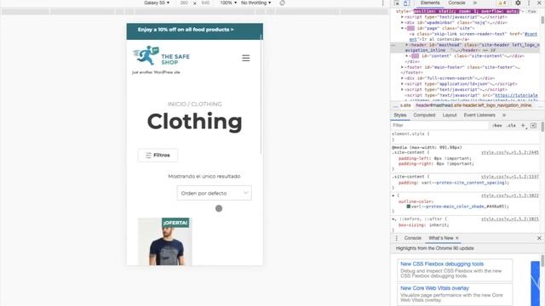Image resolution: width=545 pixels, height=306 pixels.
Task: Click the styles Filter input
Action: [439, 125]
